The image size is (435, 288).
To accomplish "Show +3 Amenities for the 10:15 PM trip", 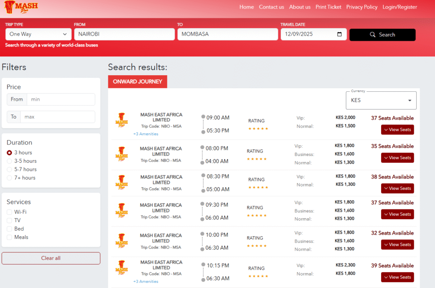I will click(x=146, y=282).
